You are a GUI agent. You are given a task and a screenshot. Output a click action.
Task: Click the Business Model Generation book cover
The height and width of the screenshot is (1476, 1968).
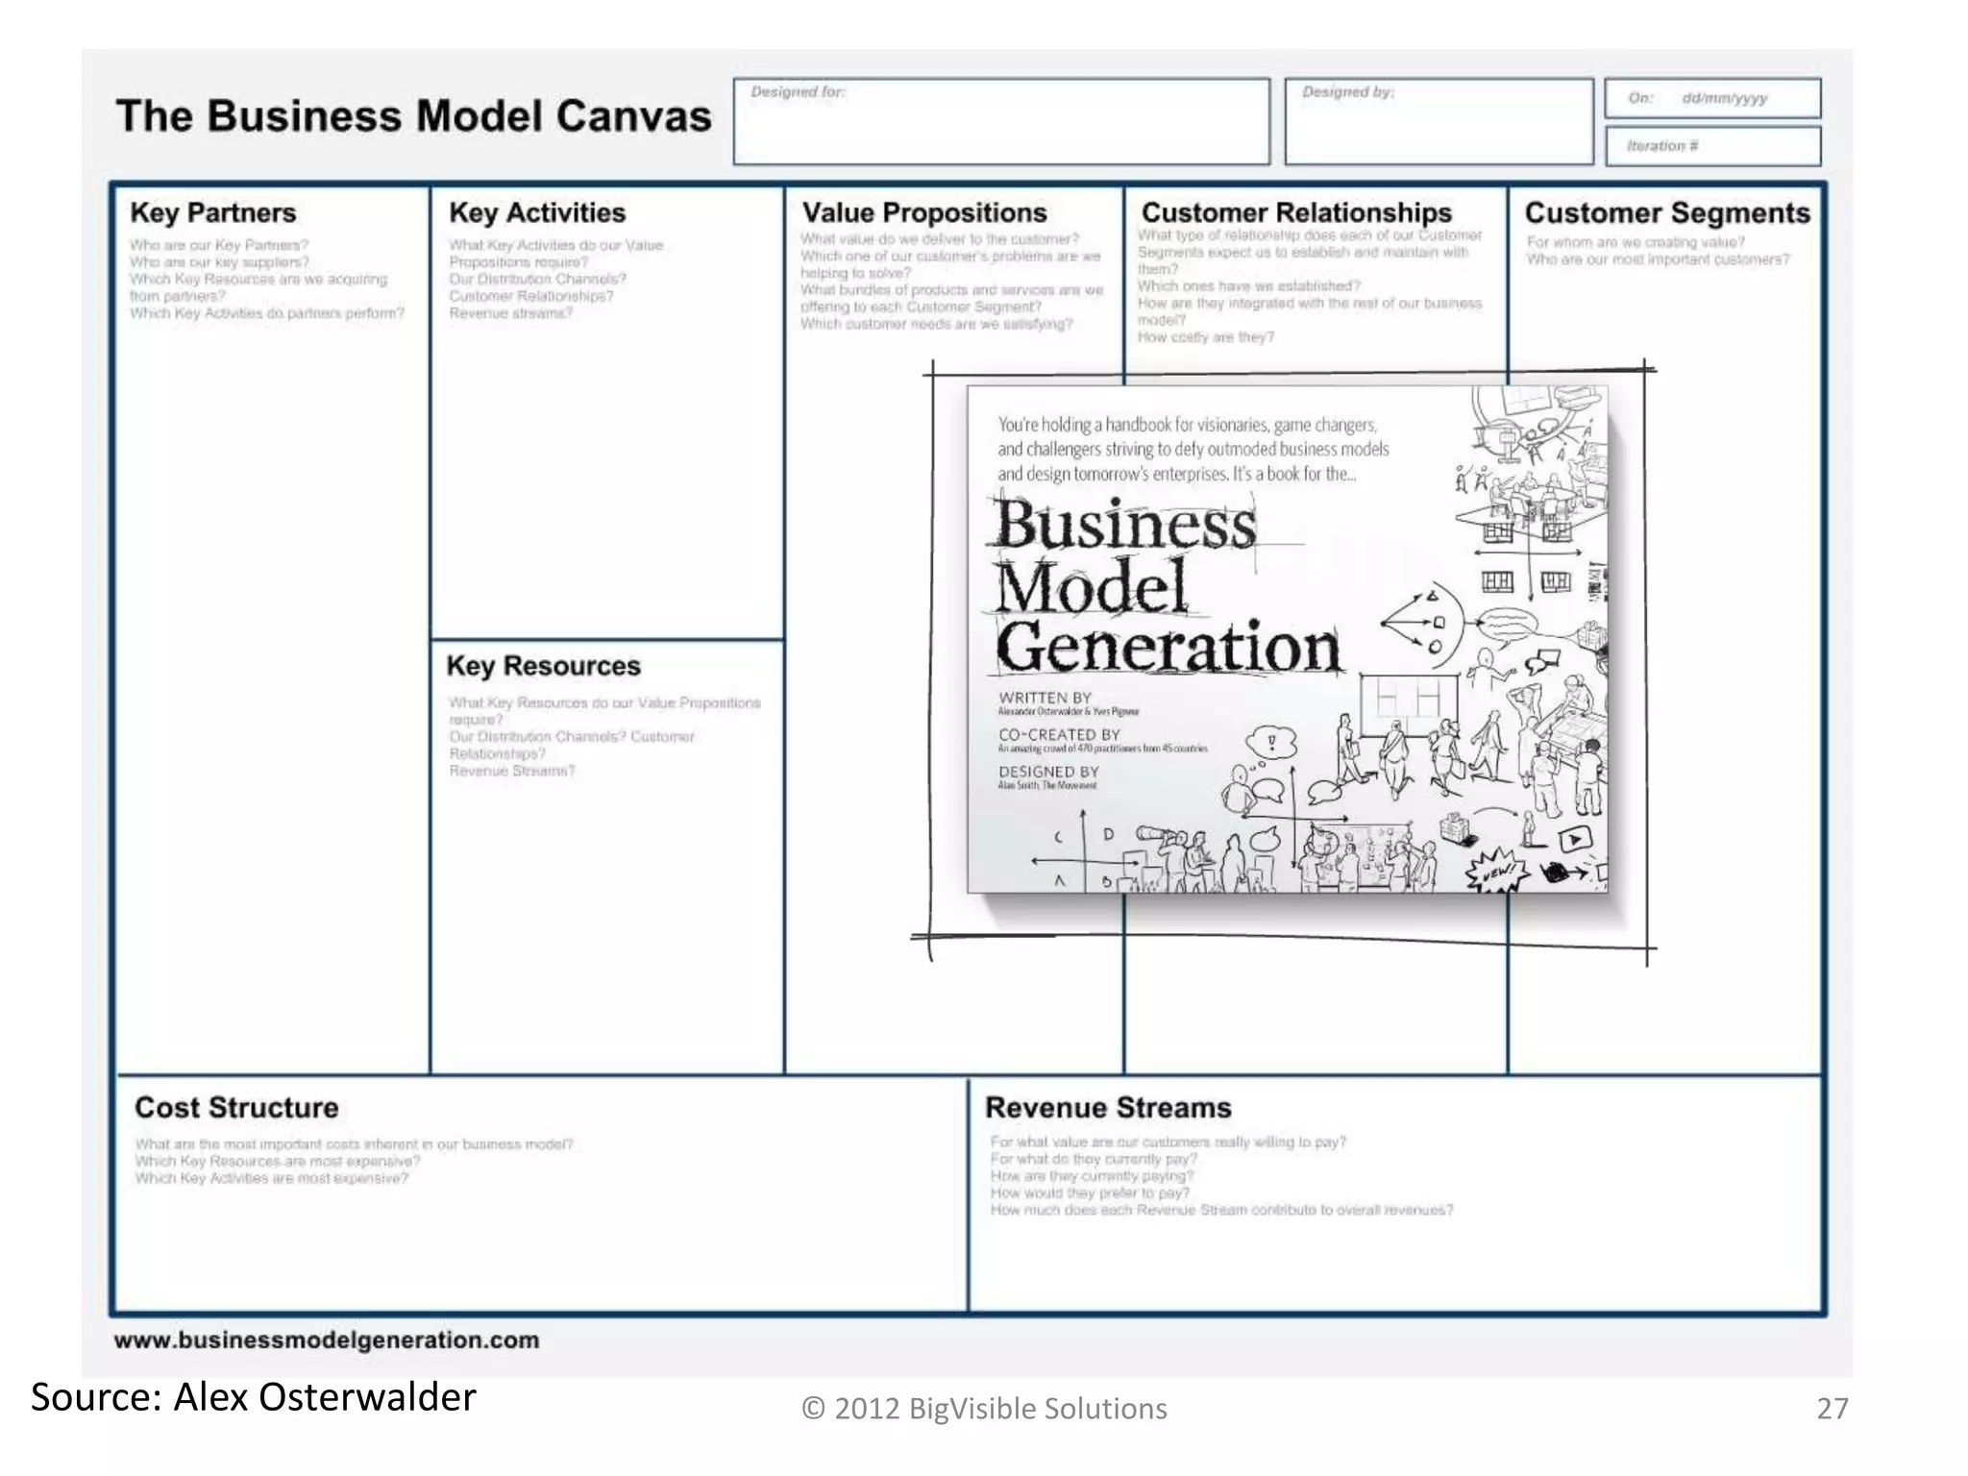(x=1287, y=639)
